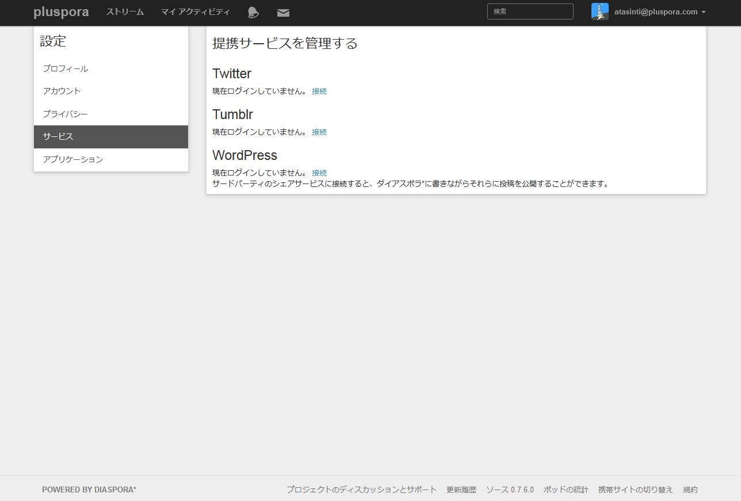The height and width of the screenshot is (501, 741).
Task: Select プロフィール in settings sidebar
Action: (x=111, y=68)
